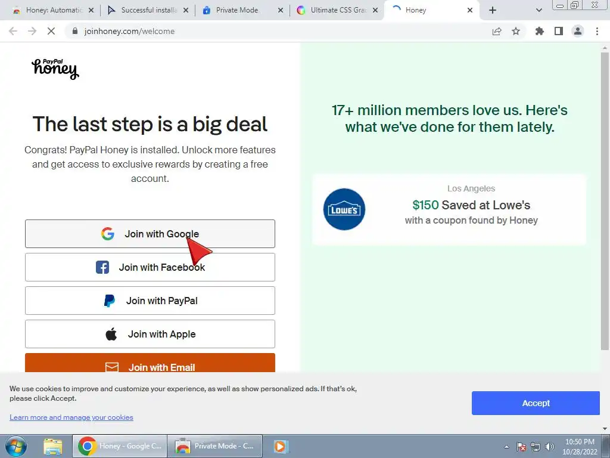Go forward with the browser arrow

[32, 31]
